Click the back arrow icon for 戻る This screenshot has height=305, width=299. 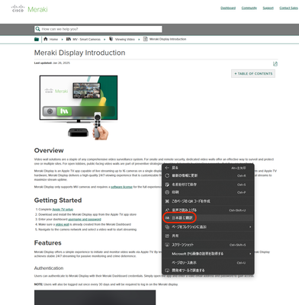[x=167, y=168]
